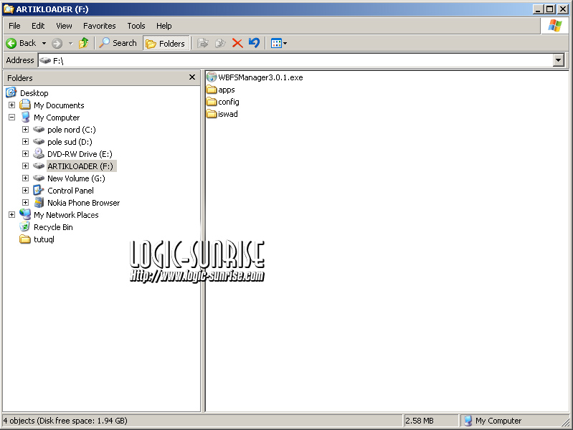Expand pole nord (C:) drive node
The width and height of the screenshot is (573, 430).
coord(25,129)
